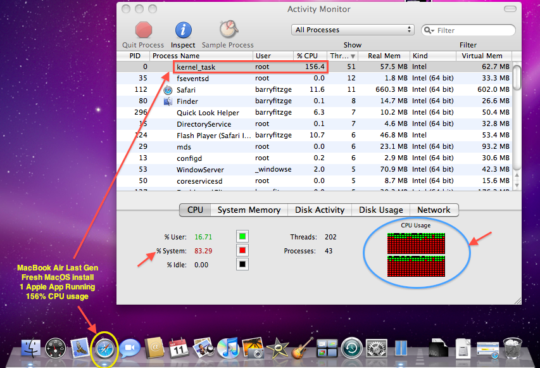
Task: Select the configd process row
Action: (x=315, y=158)
